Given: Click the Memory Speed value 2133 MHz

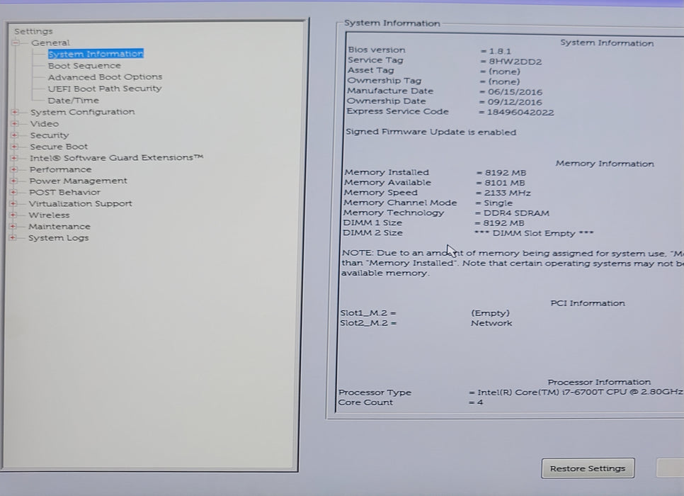Looking at the screenshot, I should click(x=507, y=193).
